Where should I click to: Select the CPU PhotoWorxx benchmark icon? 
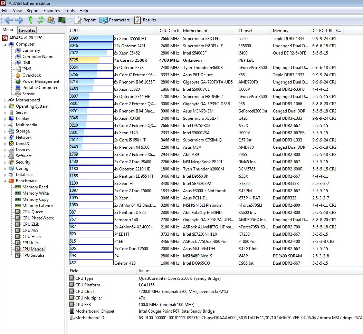(x=18, y=218)
